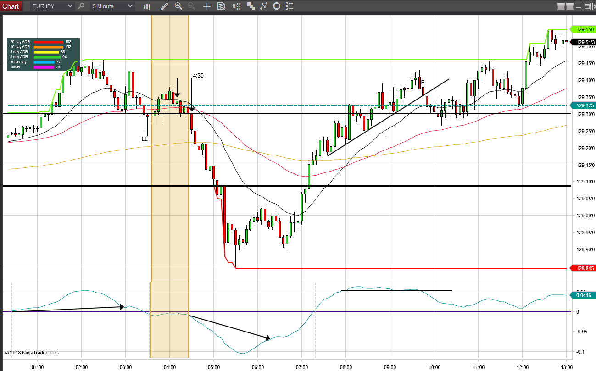The width and height of the screenshot is (596, 371).
Task: Click the magenta Today range bar
Action: pos(44,67)
